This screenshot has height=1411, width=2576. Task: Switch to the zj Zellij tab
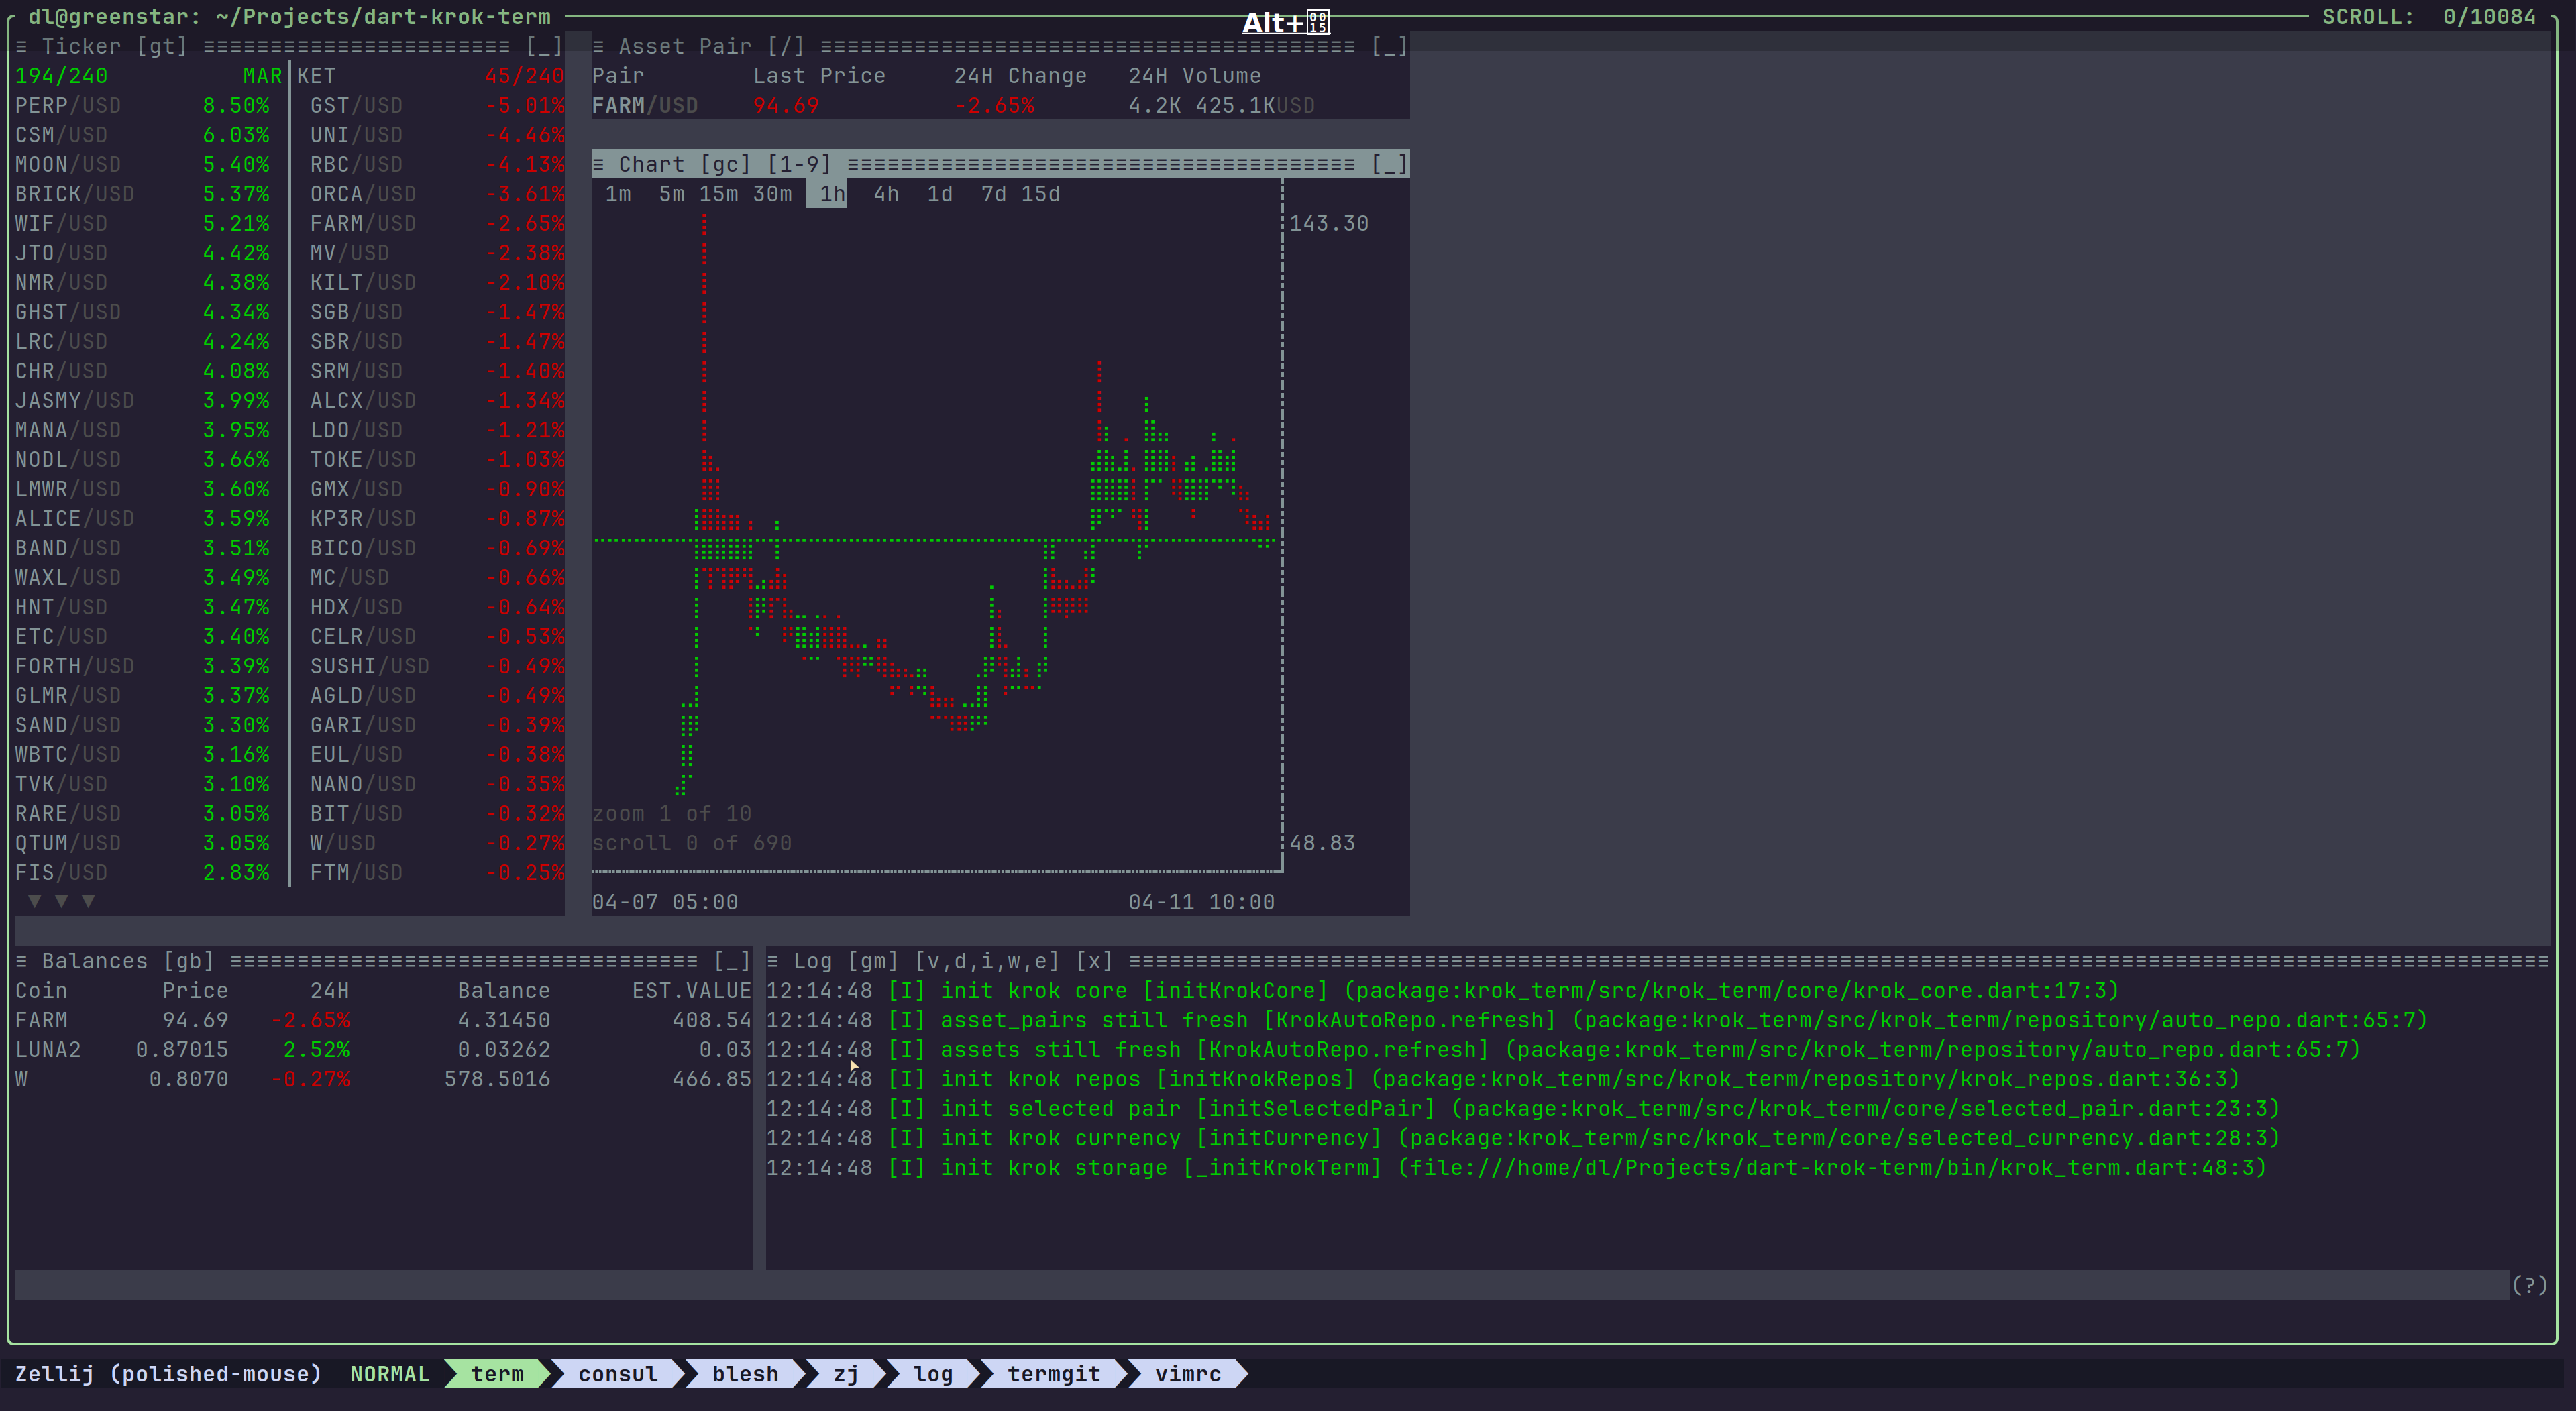pos(845,1374)
